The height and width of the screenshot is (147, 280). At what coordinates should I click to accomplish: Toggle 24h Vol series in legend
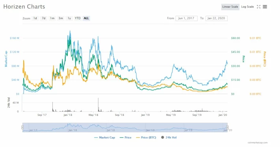click(169, 138)
